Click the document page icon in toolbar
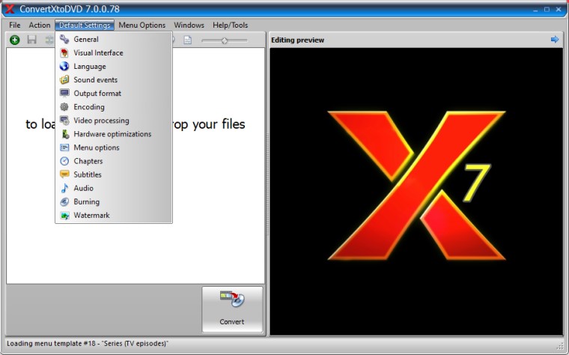Viewport: 569px width, 355px height. pos(188,40)
